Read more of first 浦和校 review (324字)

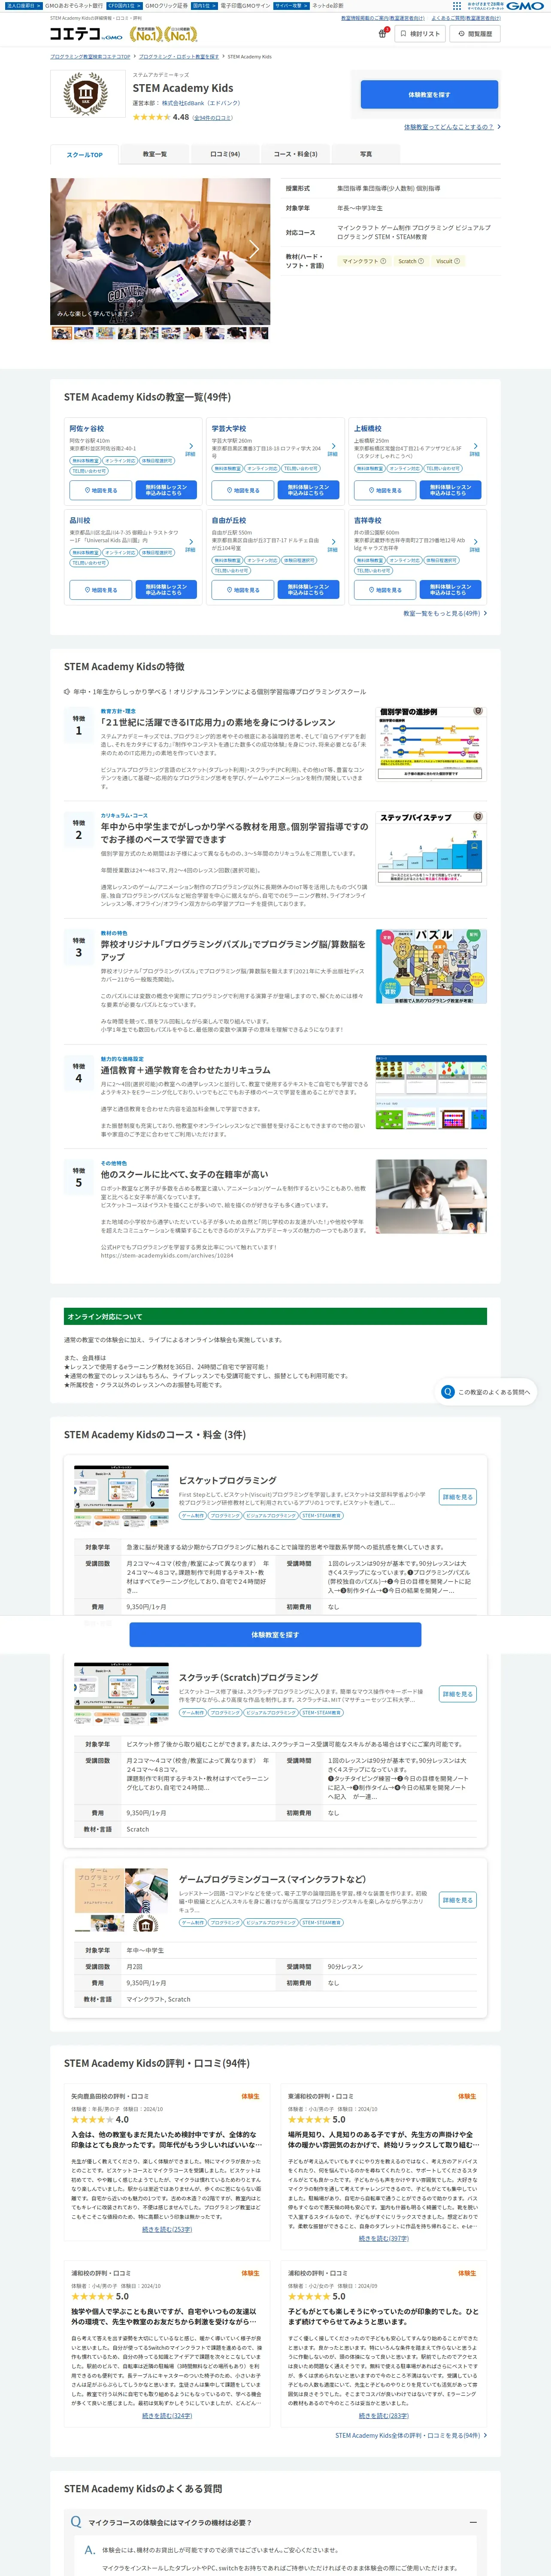tap(167, 2415)
